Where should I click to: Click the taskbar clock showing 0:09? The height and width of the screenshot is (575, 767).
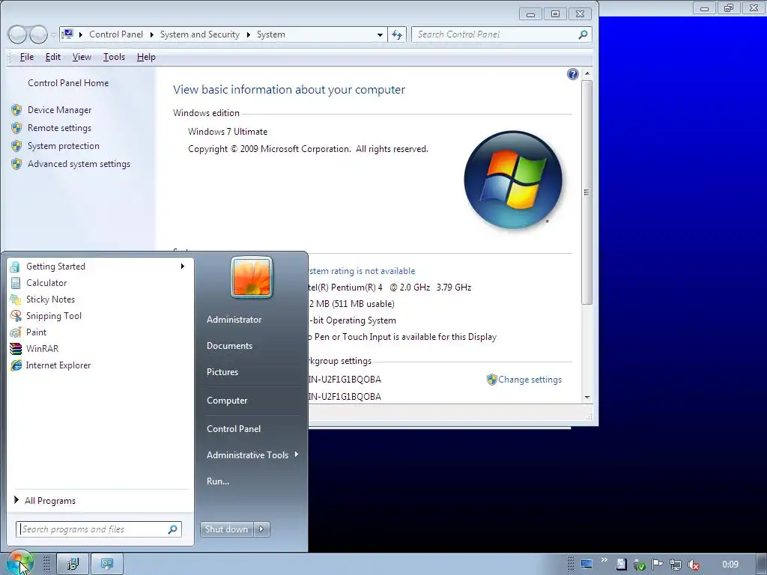[x=730, y=565]
